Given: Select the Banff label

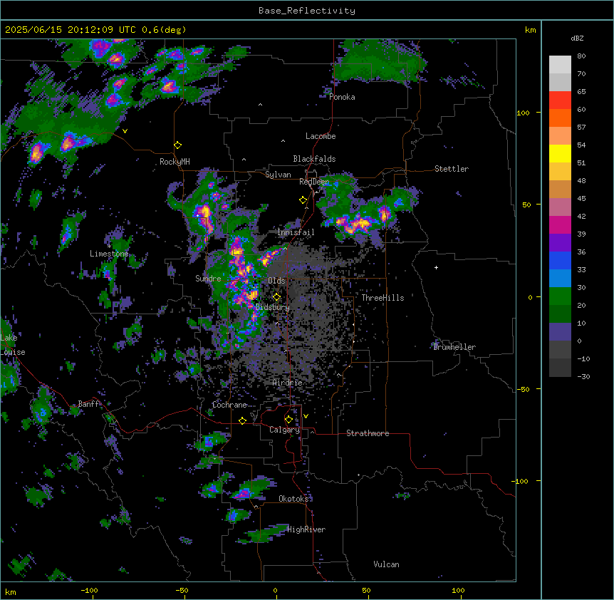Looking at the screenshot, I should coord(88,404).
